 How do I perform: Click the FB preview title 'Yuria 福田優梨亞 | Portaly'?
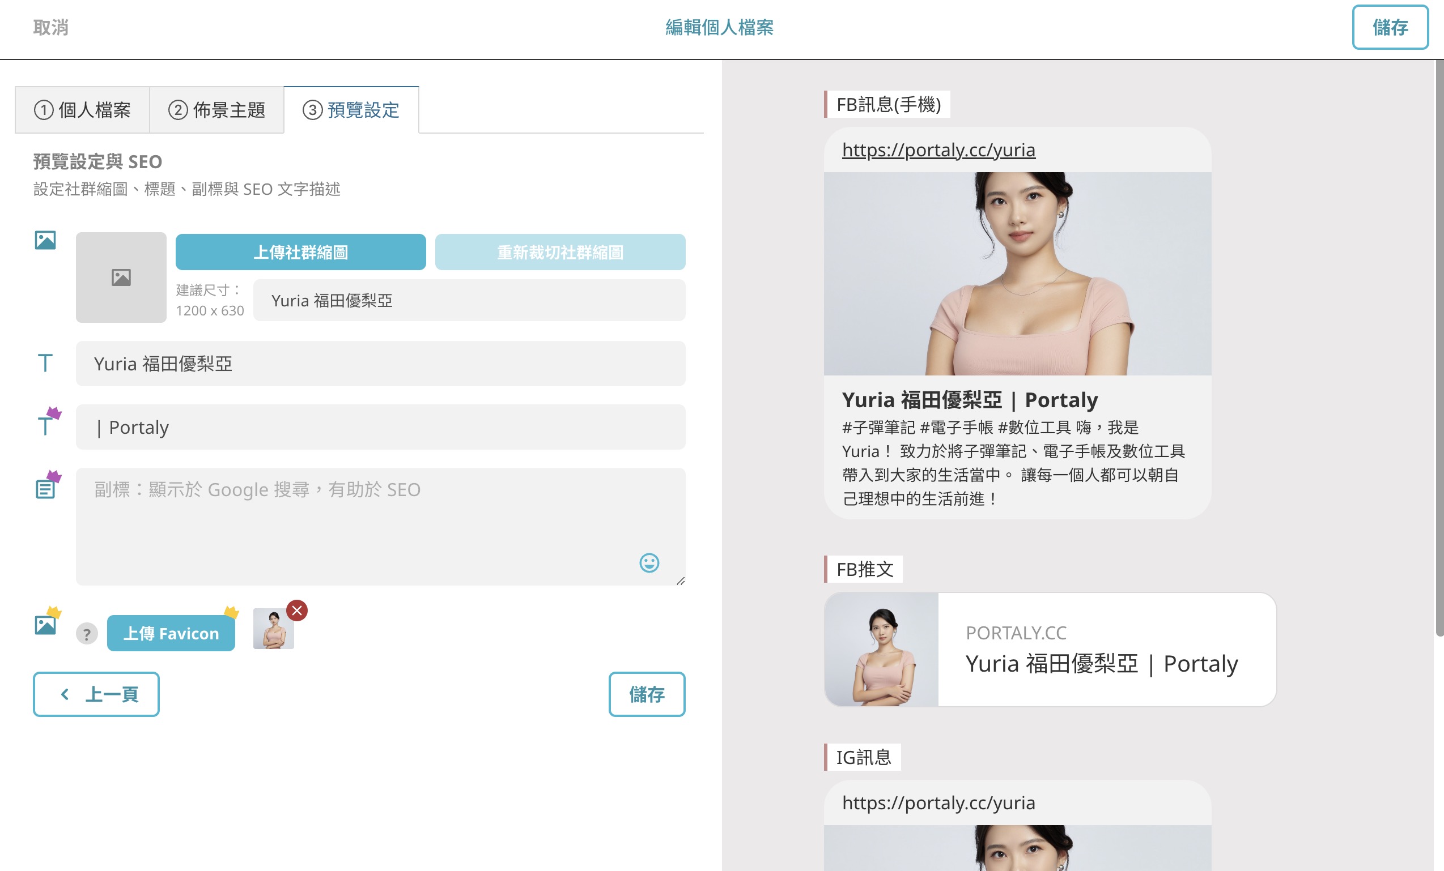click(x=970, y=400)
